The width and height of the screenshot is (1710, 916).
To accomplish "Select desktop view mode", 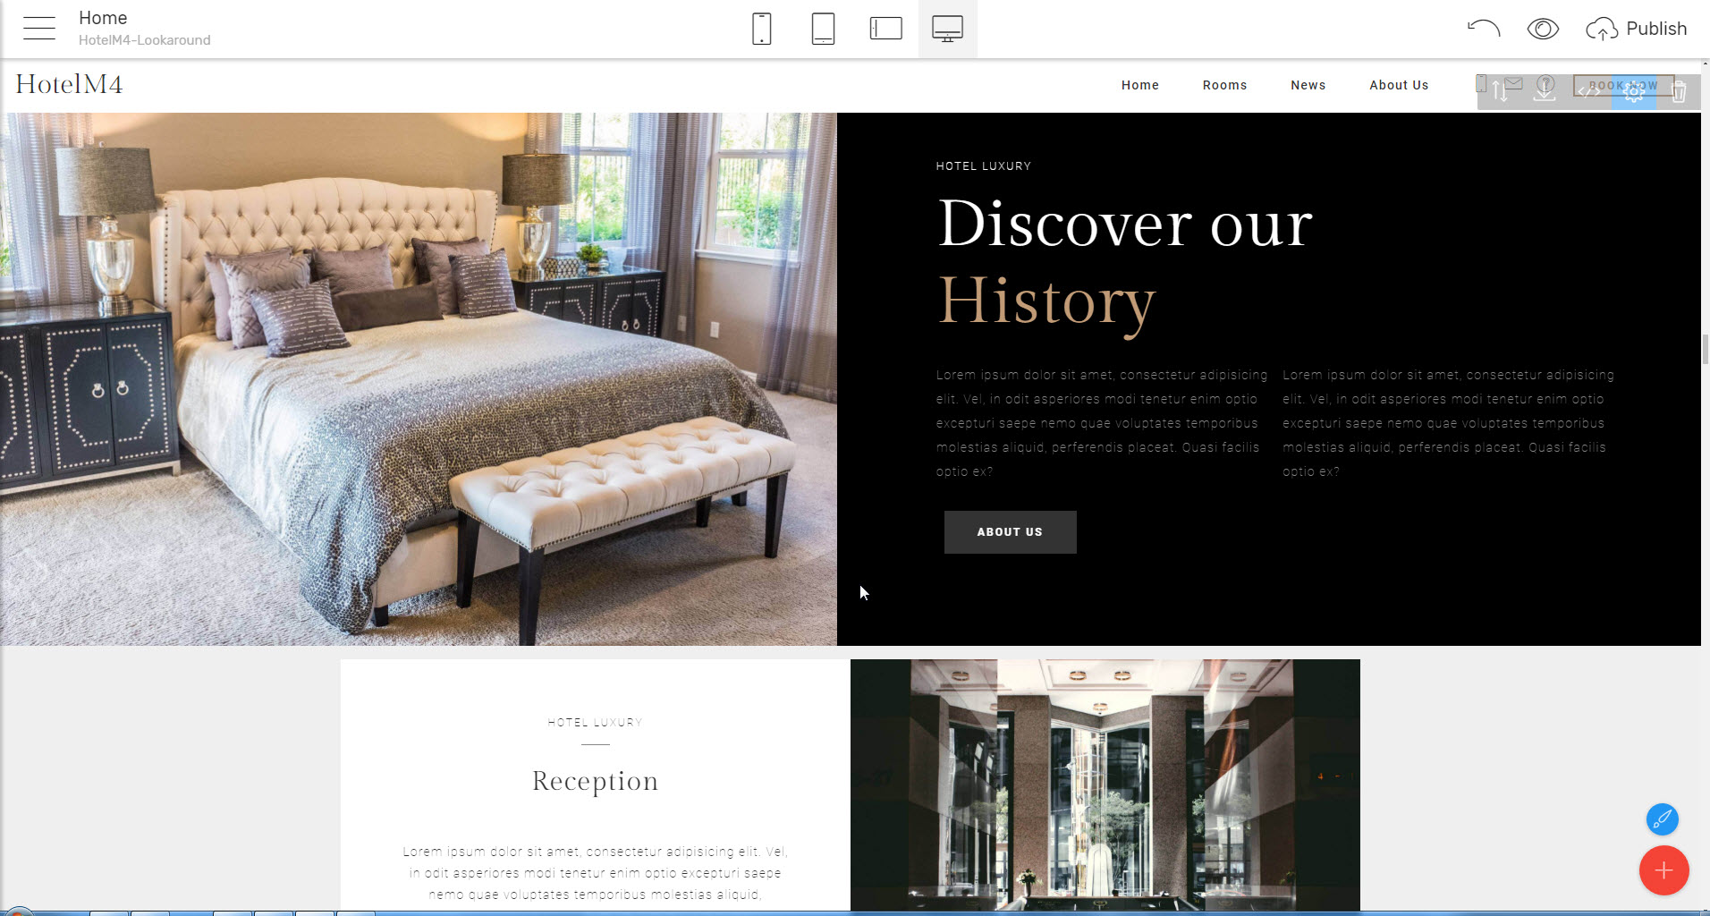I will 947,29.
